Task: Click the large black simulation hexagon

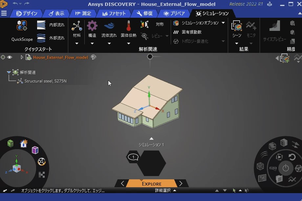Action: [x=152, y=163]
